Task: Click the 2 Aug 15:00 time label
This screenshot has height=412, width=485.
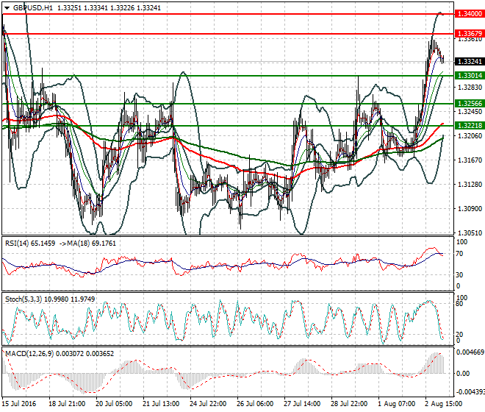Action: (444, 404)
